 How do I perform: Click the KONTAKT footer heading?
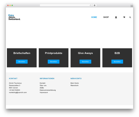13,79
